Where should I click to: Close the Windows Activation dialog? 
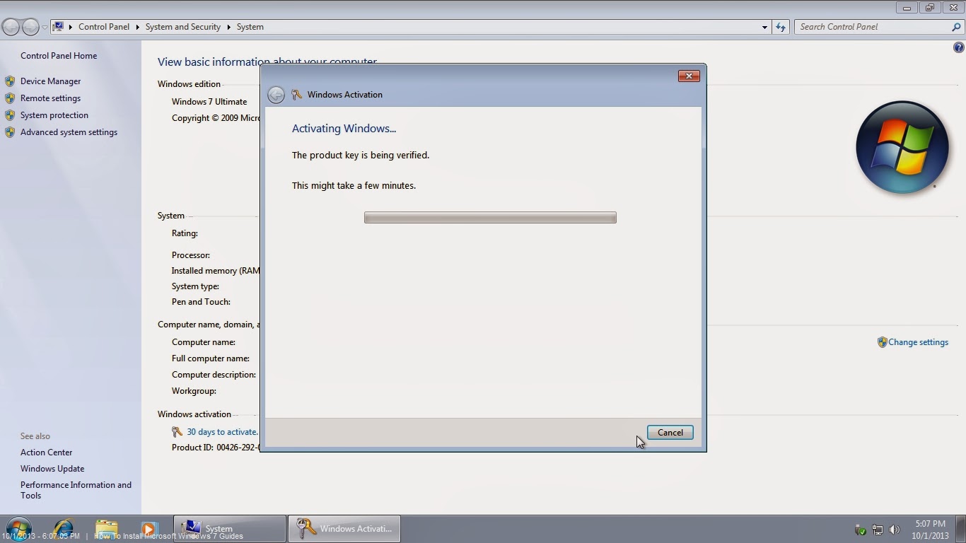pos(689,76)
